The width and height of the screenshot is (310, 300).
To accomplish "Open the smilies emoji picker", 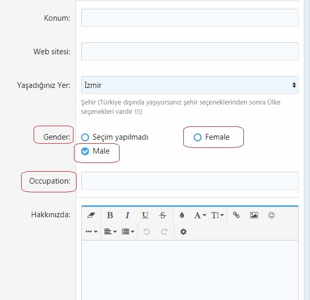I will point(272,215).
